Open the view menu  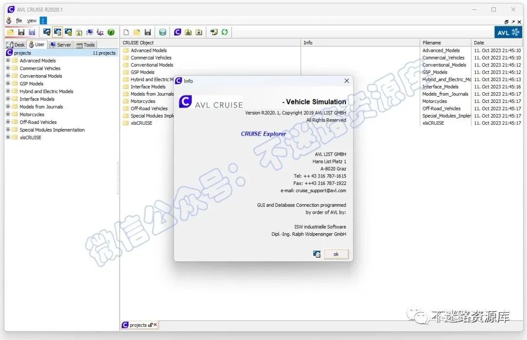[x=32, y=20]
